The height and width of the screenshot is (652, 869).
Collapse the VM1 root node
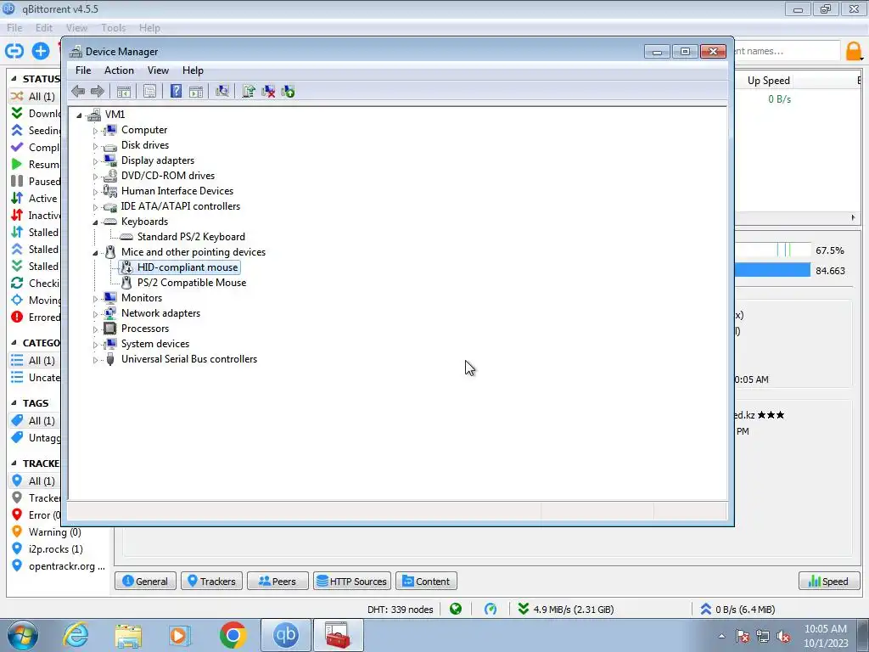click(79, 115)
